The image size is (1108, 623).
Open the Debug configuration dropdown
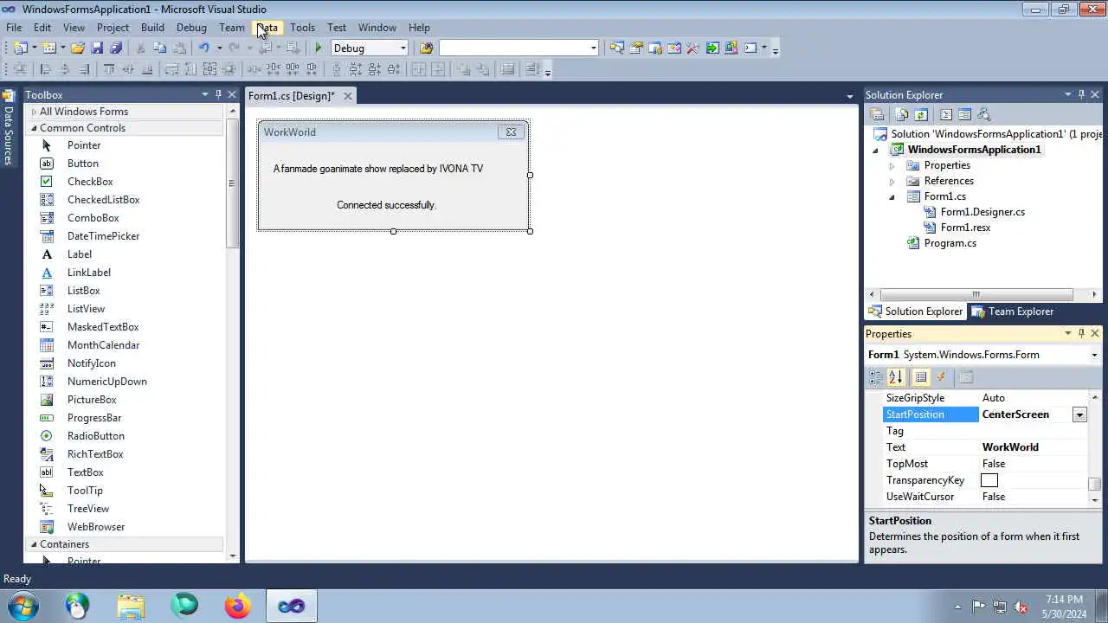point(403,48)
